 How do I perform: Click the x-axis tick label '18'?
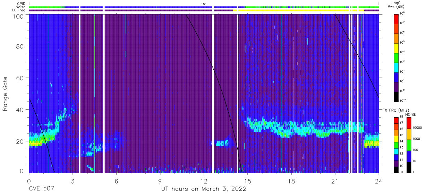pos(291,181)
